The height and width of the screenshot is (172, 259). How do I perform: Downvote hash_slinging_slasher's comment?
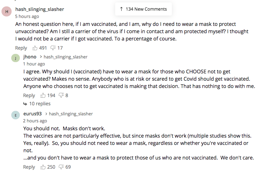tap(53, 48)
